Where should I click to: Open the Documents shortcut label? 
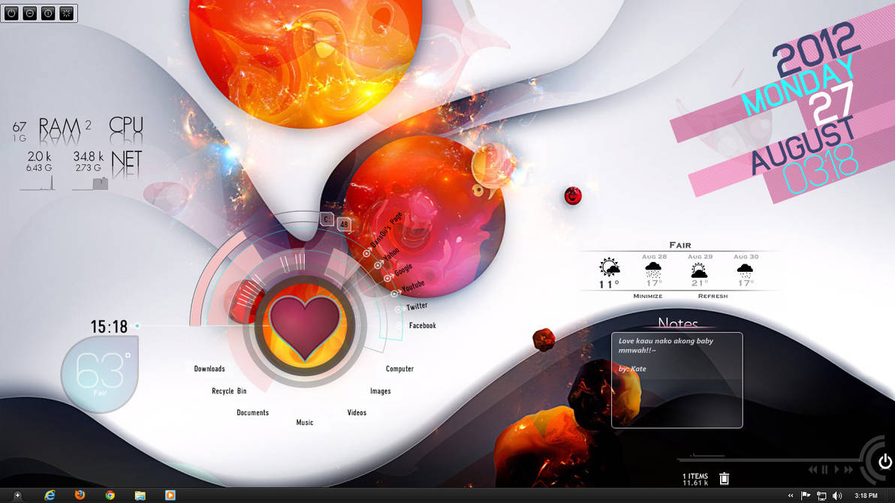click(253, 412)
